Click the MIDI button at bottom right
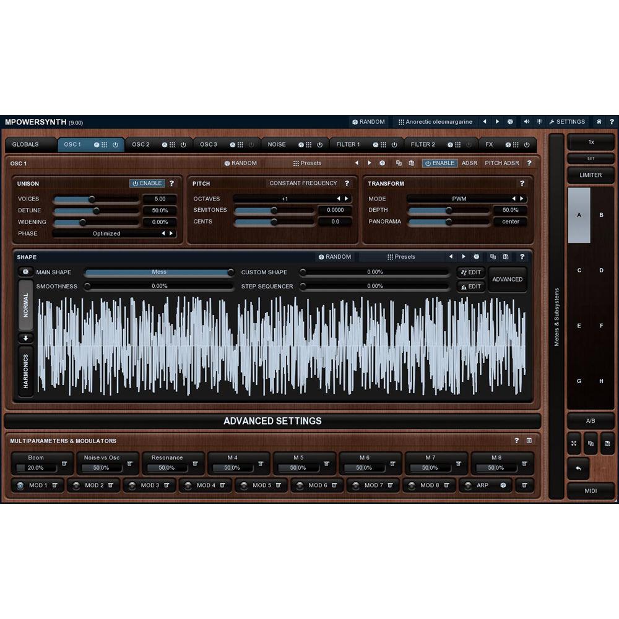This screenshot has height=619, width=619. [591, 490]
